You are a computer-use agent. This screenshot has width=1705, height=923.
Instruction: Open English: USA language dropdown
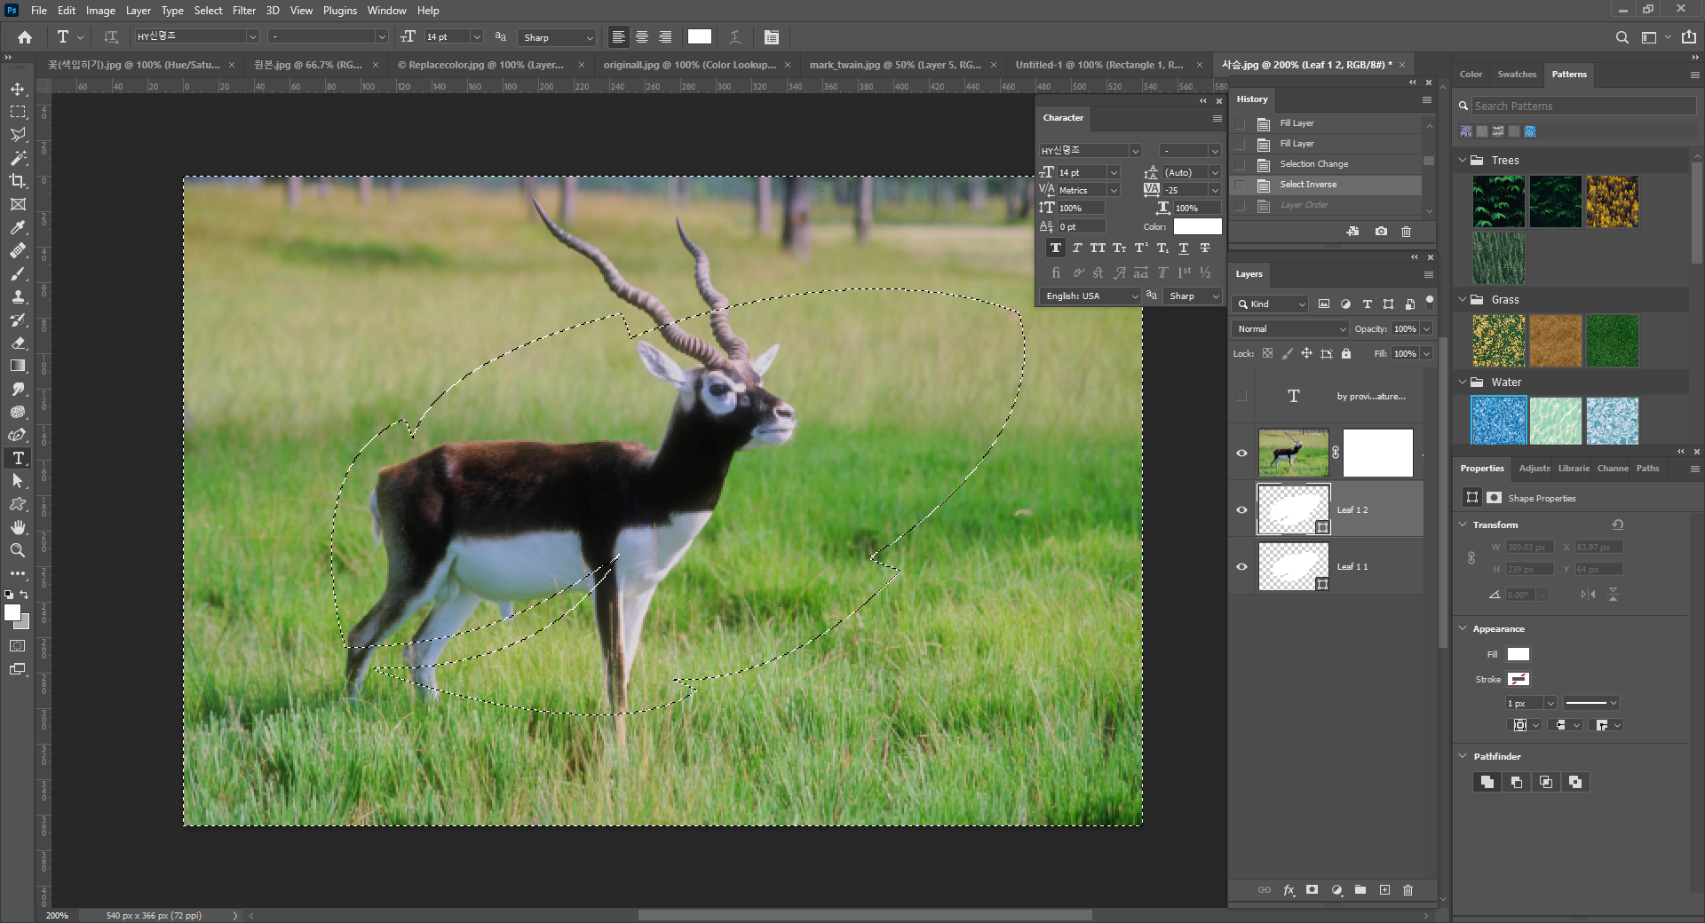tap(1090, 296)
